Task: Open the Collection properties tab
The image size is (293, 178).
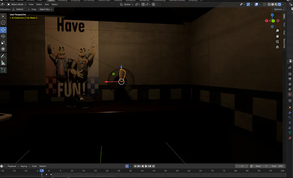Action: tap(290, 101)
